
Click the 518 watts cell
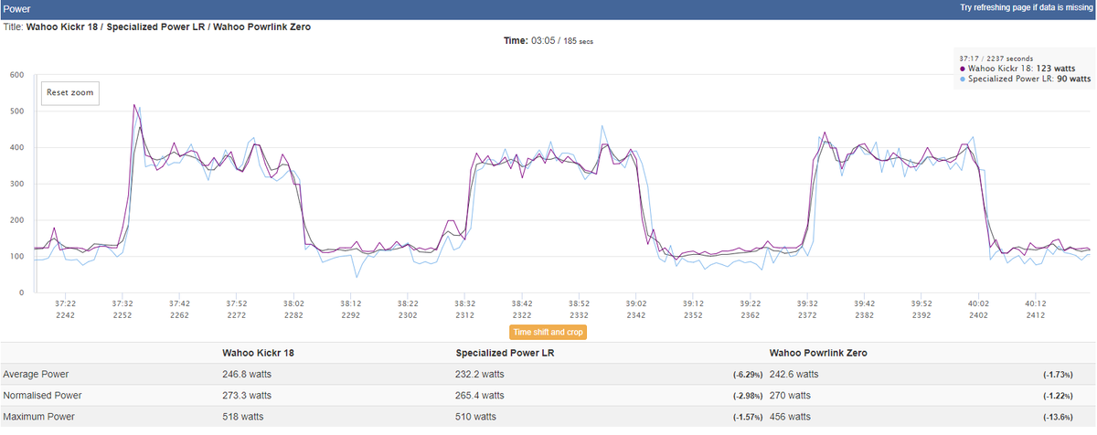242,417
